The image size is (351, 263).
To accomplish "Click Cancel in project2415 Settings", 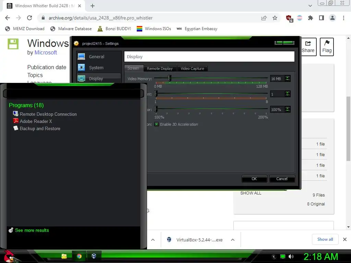I will (282, 179).
